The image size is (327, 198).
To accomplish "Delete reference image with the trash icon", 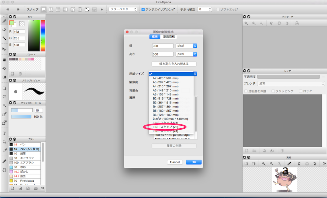I will 254,164.
